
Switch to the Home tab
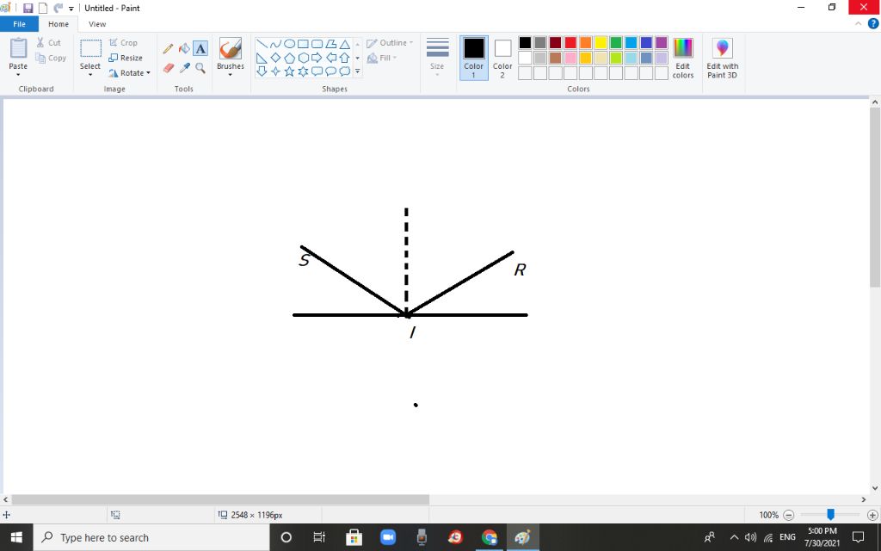tap(59, 24)
